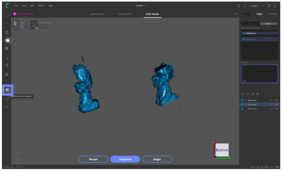The height and width of the screenshot is (171, 283).
Task: Open the History menu
Action: pos(41,6)
